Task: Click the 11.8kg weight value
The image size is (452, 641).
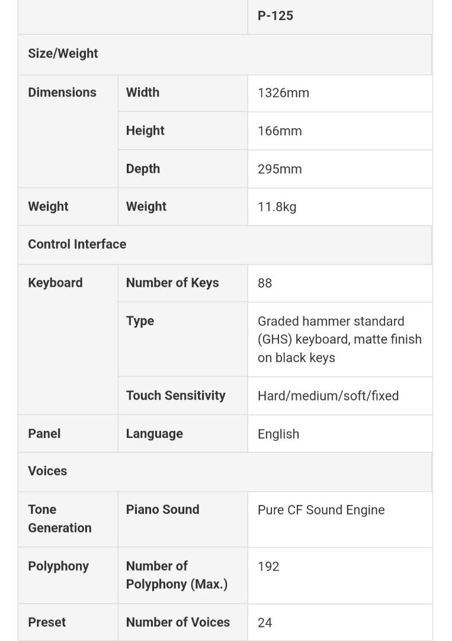Action: pyautogui.click(x=277, y=207)
